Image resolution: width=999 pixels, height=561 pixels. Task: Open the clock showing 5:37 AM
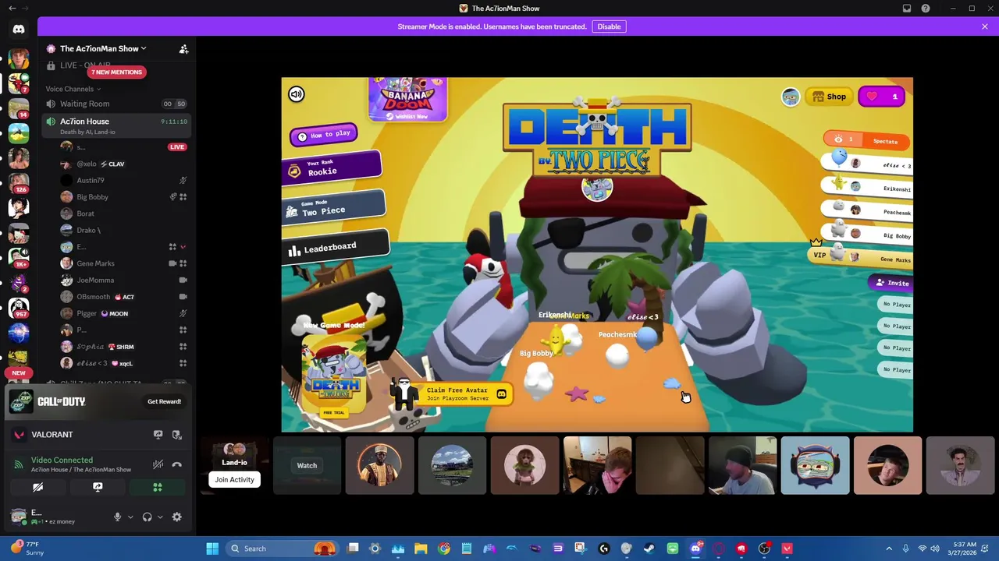965,549
